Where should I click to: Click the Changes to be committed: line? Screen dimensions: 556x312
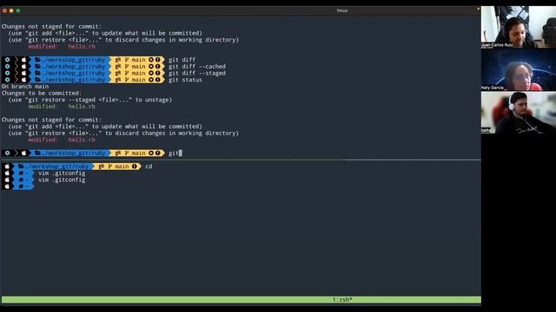pos(42,93)
